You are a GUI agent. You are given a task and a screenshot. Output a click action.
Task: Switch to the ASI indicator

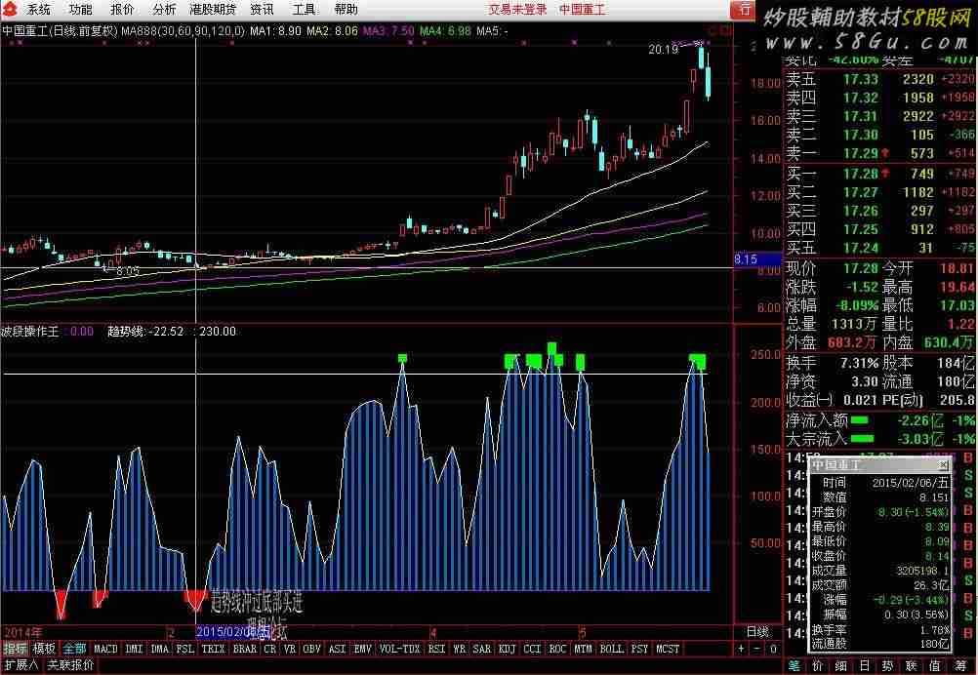click(337, 649)
